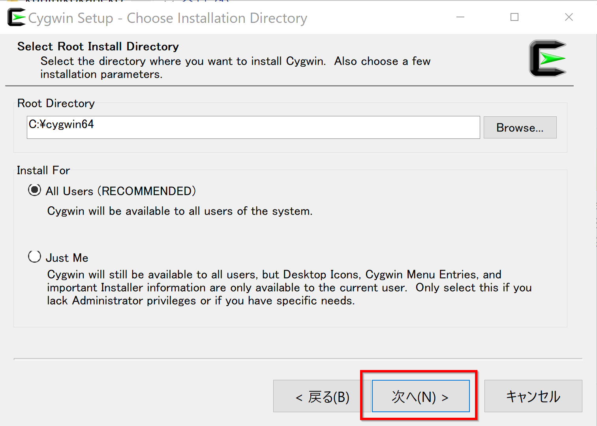The width and height of the screenshot is (597, 426).
Task: Click the Root Directory path field
Action: pyautogui.click(x=253, y=127)
